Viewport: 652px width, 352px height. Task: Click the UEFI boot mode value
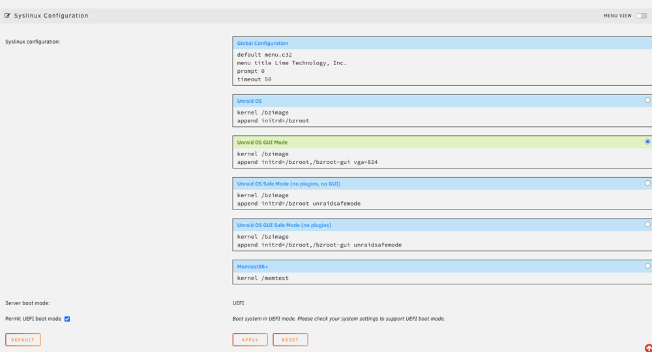click(x=238, y=303)
